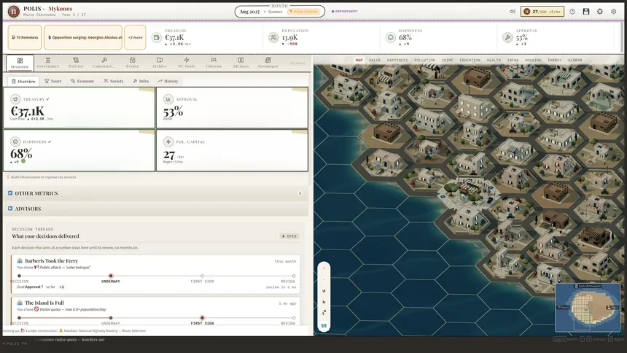Viewport: 627px width, 353px height.
Task: Expand the Other Metrics section
Action: [x=156, y=193]
